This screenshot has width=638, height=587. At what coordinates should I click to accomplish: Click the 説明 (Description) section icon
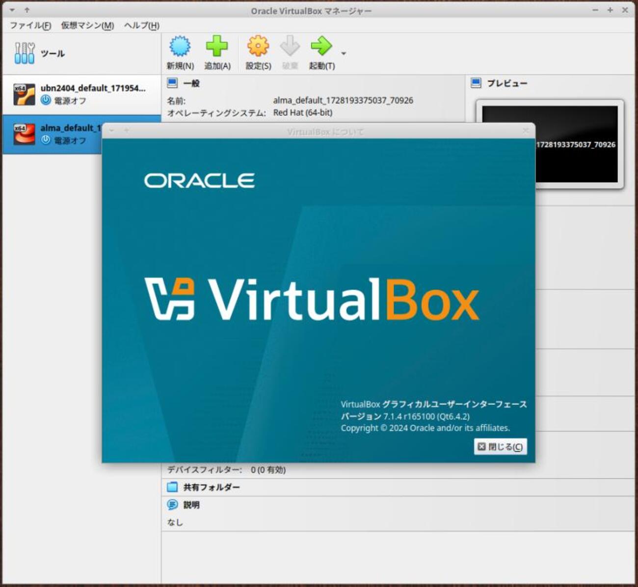[x=172, y=505]
